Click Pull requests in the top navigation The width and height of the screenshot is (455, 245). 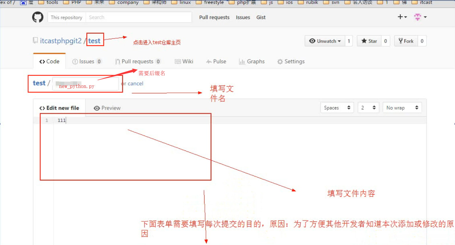(x=214, y=17)
